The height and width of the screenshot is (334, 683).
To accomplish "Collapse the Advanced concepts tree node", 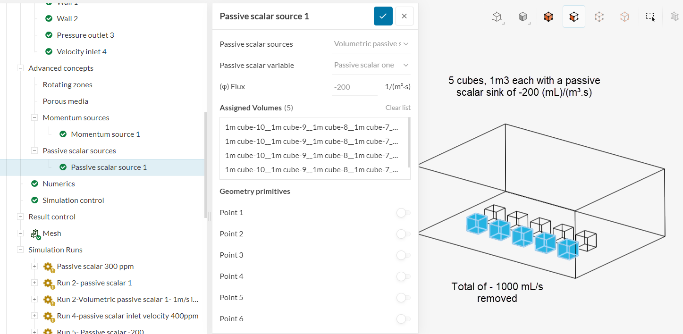I will [20, 68].
